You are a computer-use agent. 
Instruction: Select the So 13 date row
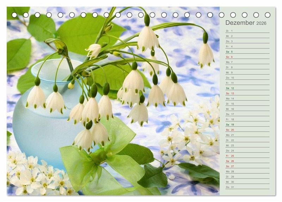coord(247,93)
